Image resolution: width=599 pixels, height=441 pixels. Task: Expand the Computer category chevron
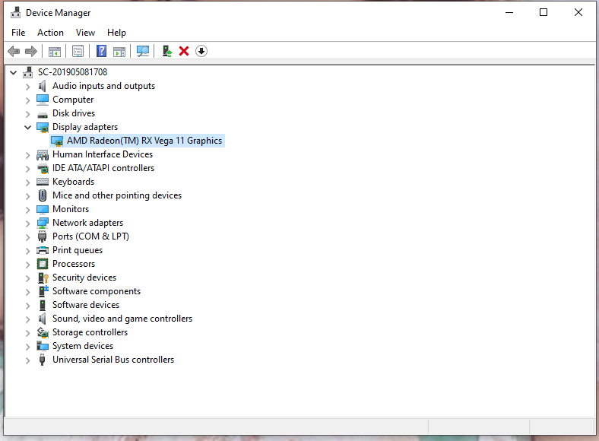(x=27, y=100)
